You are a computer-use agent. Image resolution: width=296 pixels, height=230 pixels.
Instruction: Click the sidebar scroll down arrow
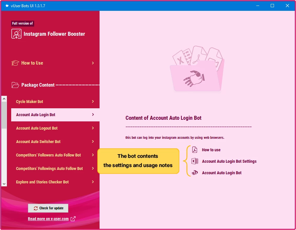4,184
